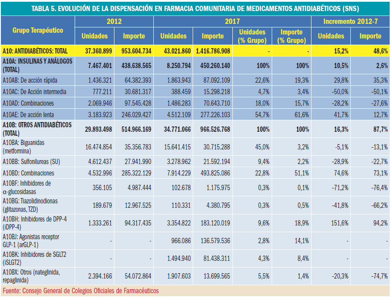Click the "A10BA: Biguanidas (metformina)" row label
The height and width of the screenshot is (298, 391).
tap(24, 147)
